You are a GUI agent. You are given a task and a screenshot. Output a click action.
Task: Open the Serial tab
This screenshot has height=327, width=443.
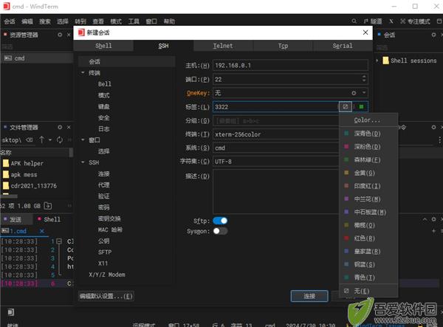(x=343, y=46)
